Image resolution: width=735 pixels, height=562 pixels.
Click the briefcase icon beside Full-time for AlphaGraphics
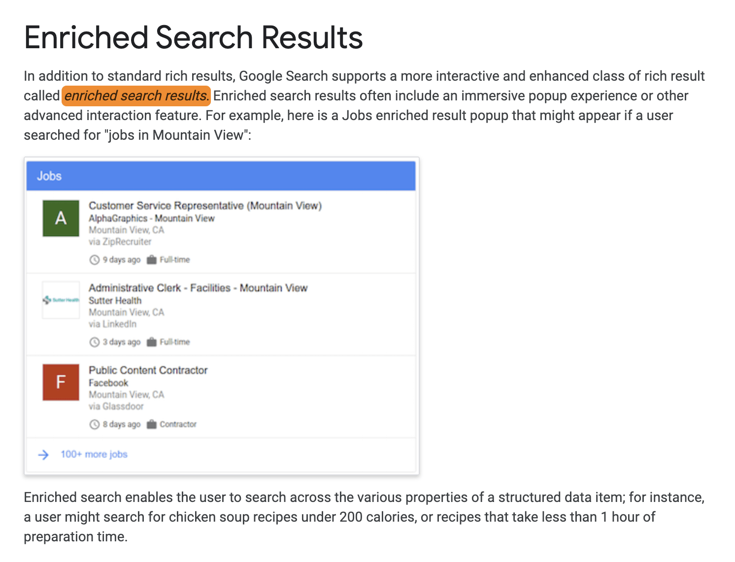click(x=152, y=259)
